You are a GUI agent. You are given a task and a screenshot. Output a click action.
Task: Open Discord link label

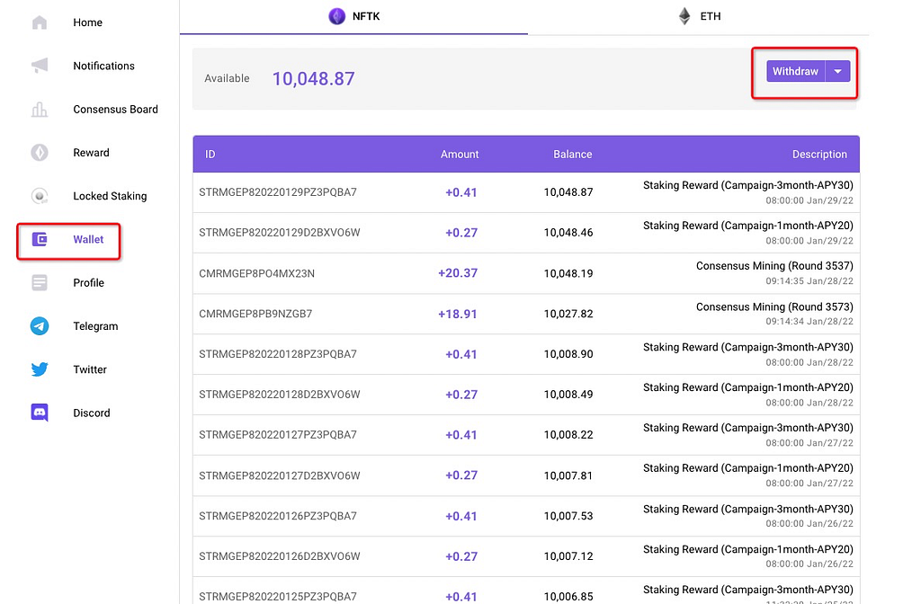click(x=92, y=413)
